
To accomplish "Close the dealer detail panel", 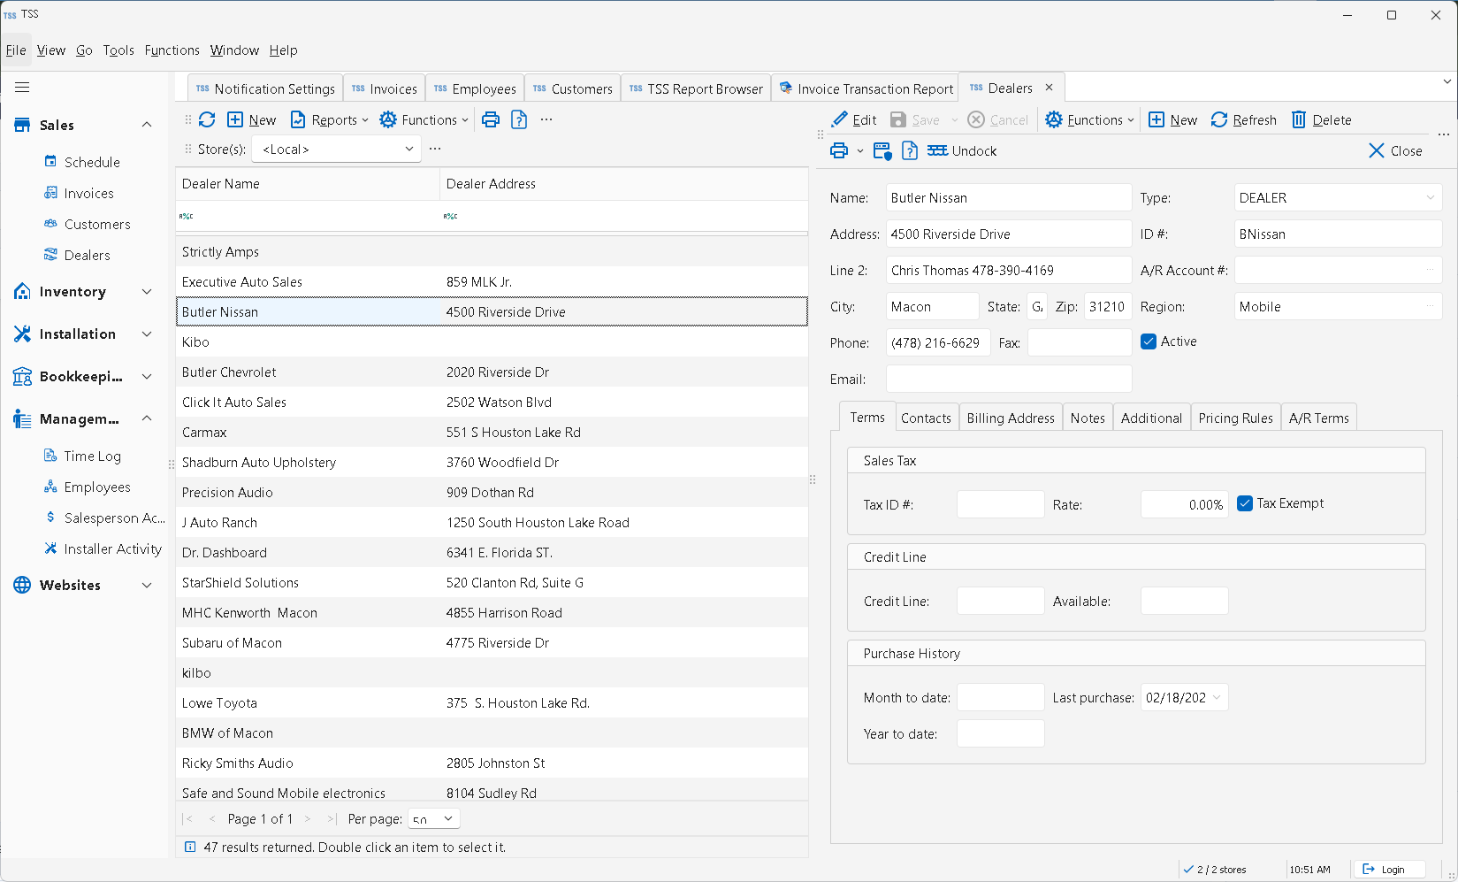I will coord(1395,151).
